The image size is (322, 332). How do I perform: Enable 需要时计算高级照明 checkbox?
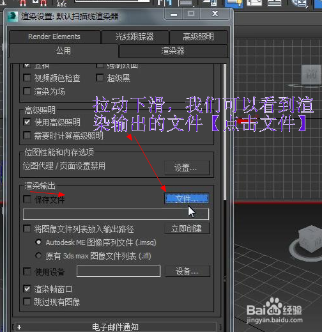pyautogui.click(x=27, y=135)
